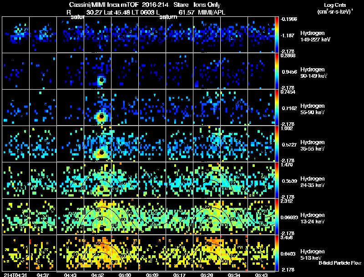Viewport: 364px width, 277px height.
Task: Select the 'Hydrogen 55-90 keV' row label
Action: pyautogui.click(x=313, y=109)
